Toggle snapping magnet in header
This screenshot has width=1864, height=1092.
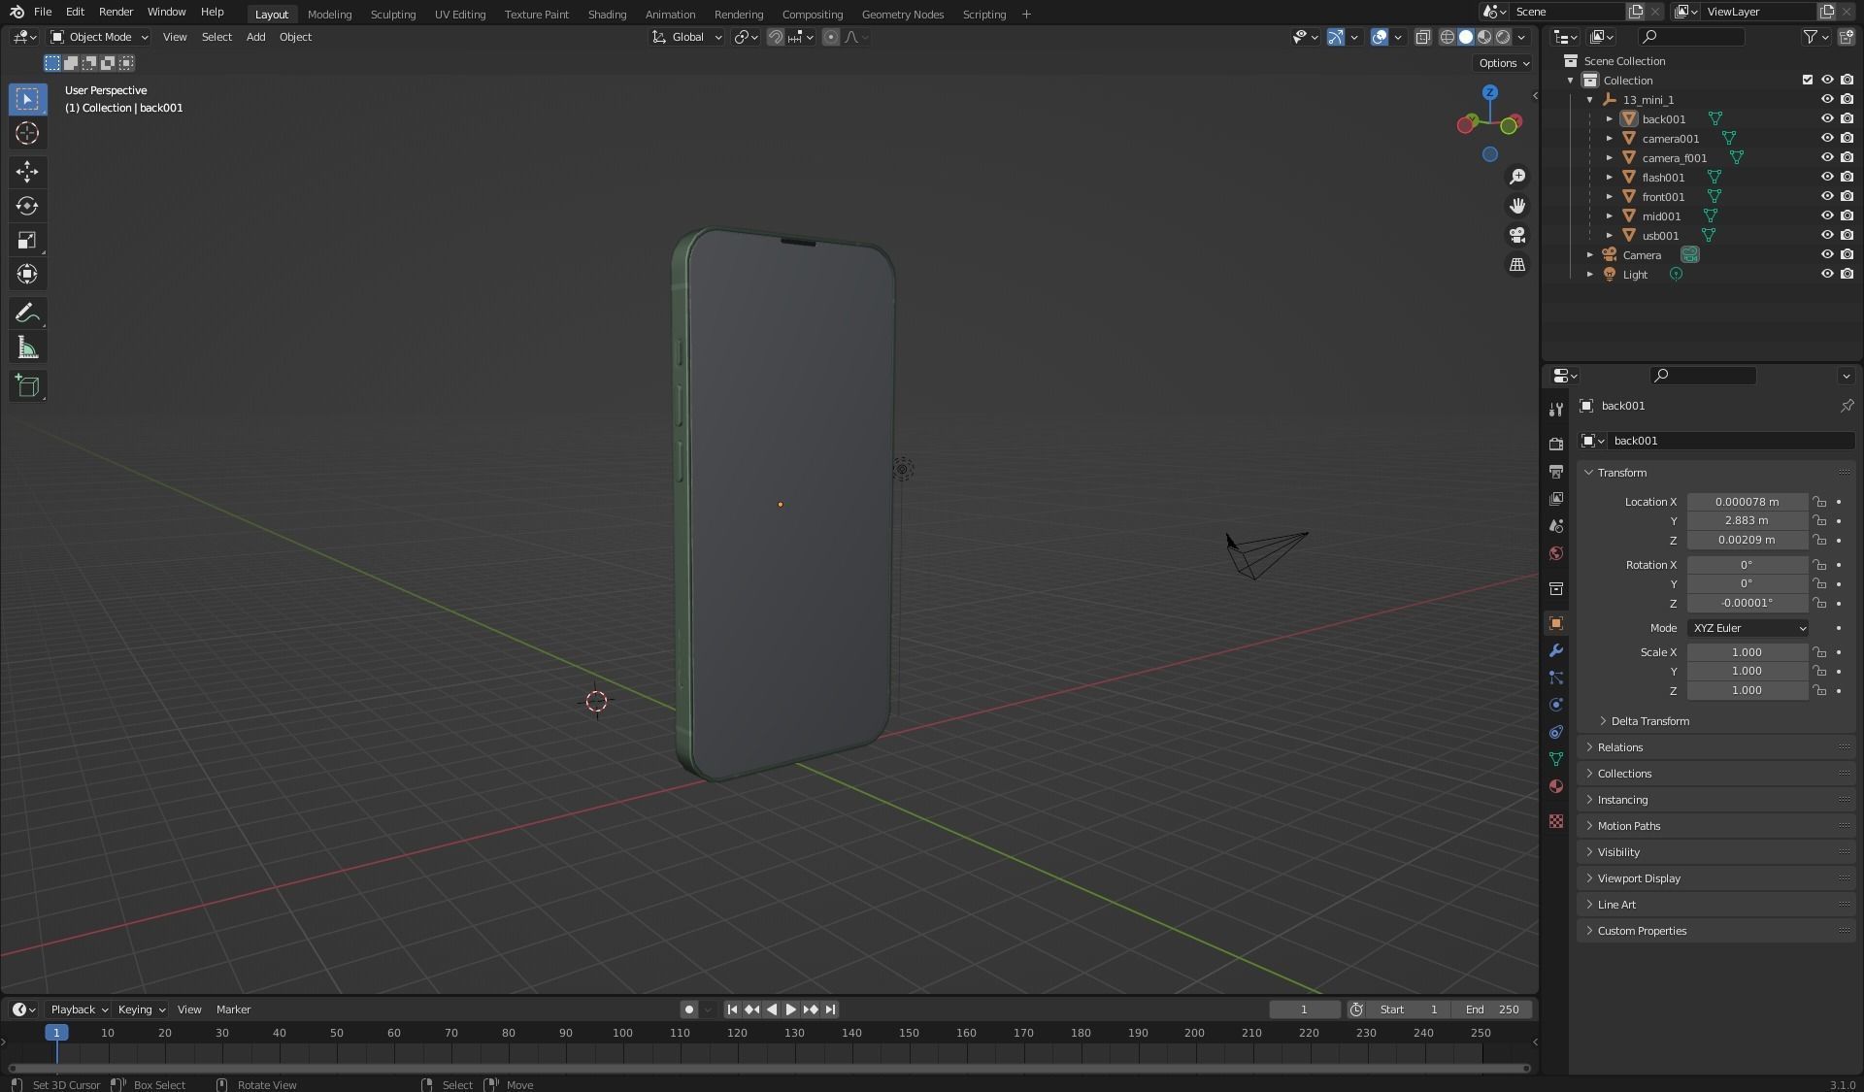(x=775, y=37)
